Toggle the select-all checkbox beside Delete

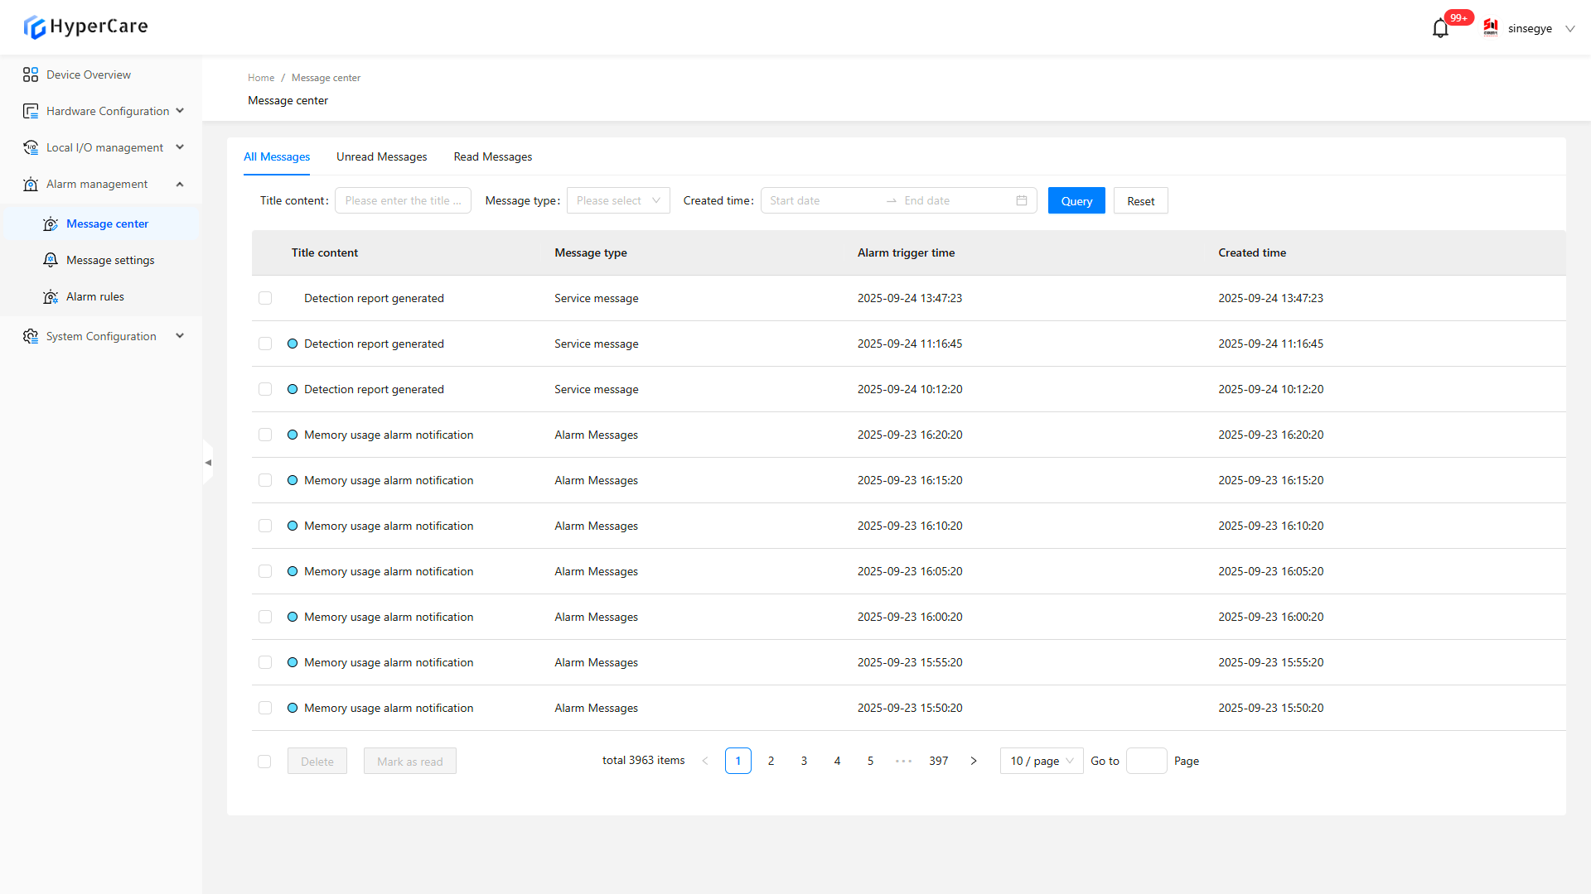264,762
